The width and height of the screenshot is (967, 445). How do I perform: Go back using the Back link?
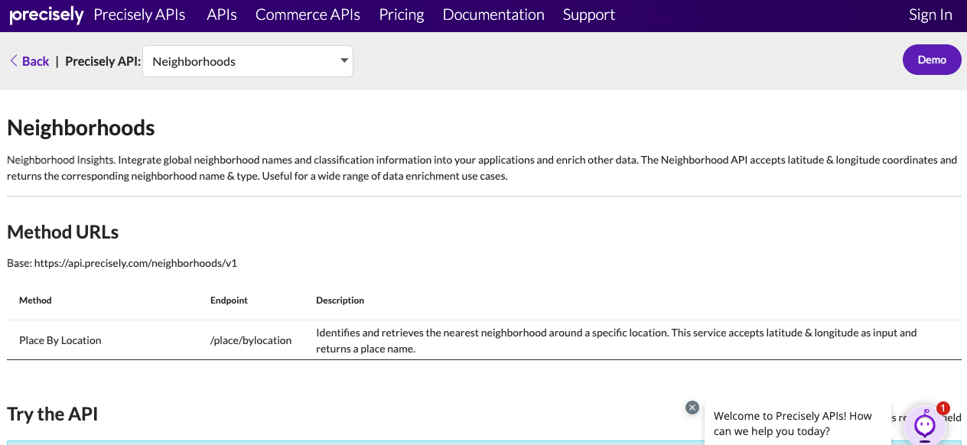tap(29, 61)
